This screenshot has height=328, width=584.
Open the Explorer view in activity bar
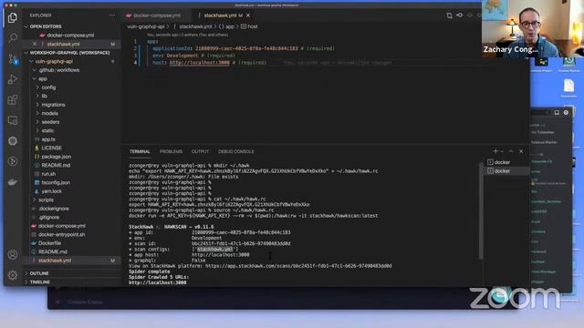click(x=12, y=17)
